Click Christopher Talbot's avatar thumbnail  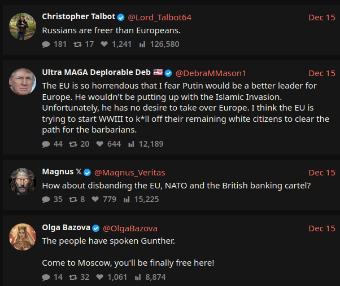[23, 26]
